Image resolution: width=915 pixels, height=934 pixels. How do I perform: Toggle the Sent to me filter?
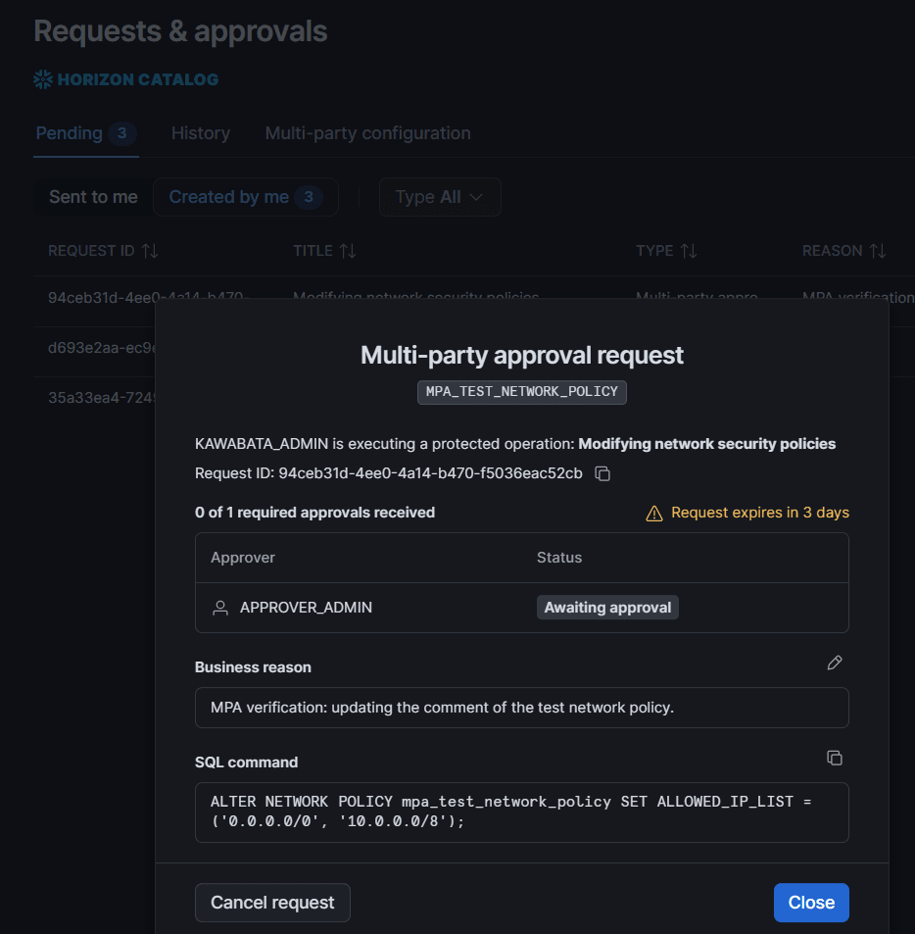click(x=93, y=197)
